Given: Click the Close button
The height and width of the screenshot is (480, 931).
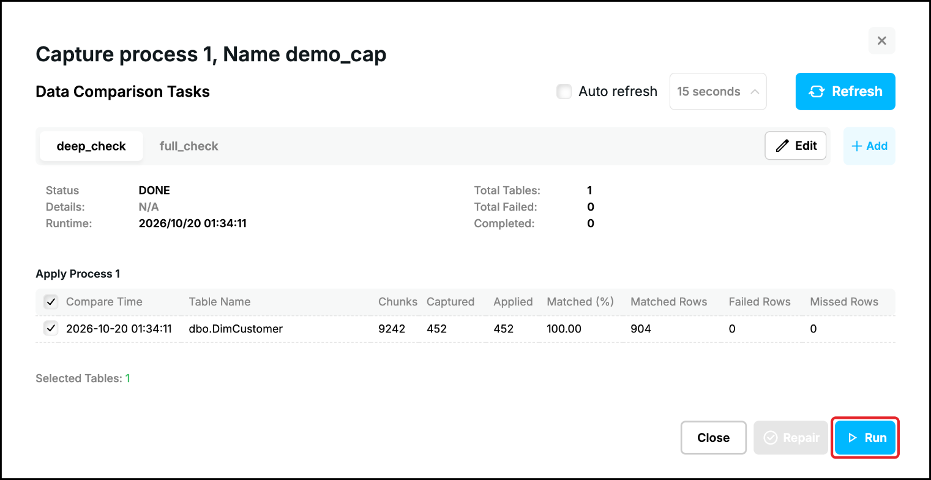Looking at the screenshot, I should click(x=713, y=438).
